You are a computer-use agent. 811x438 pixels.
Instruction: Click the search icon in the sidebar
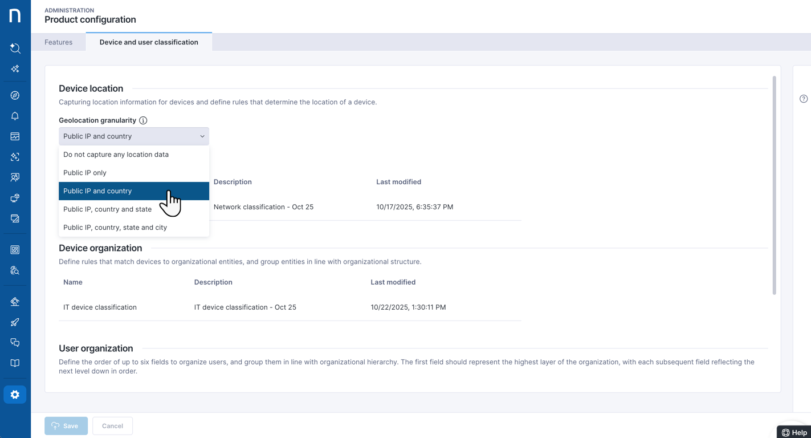[15, 48]
